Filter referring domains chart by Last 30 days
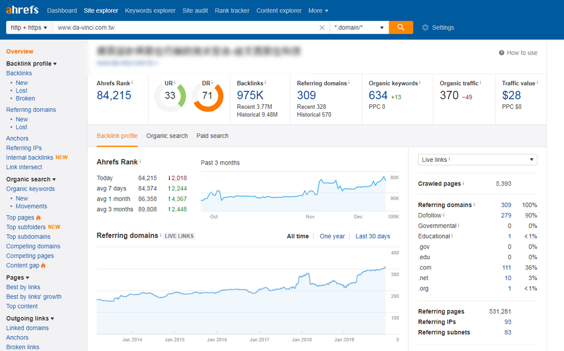564x351 pixels. tap(372, 236)
